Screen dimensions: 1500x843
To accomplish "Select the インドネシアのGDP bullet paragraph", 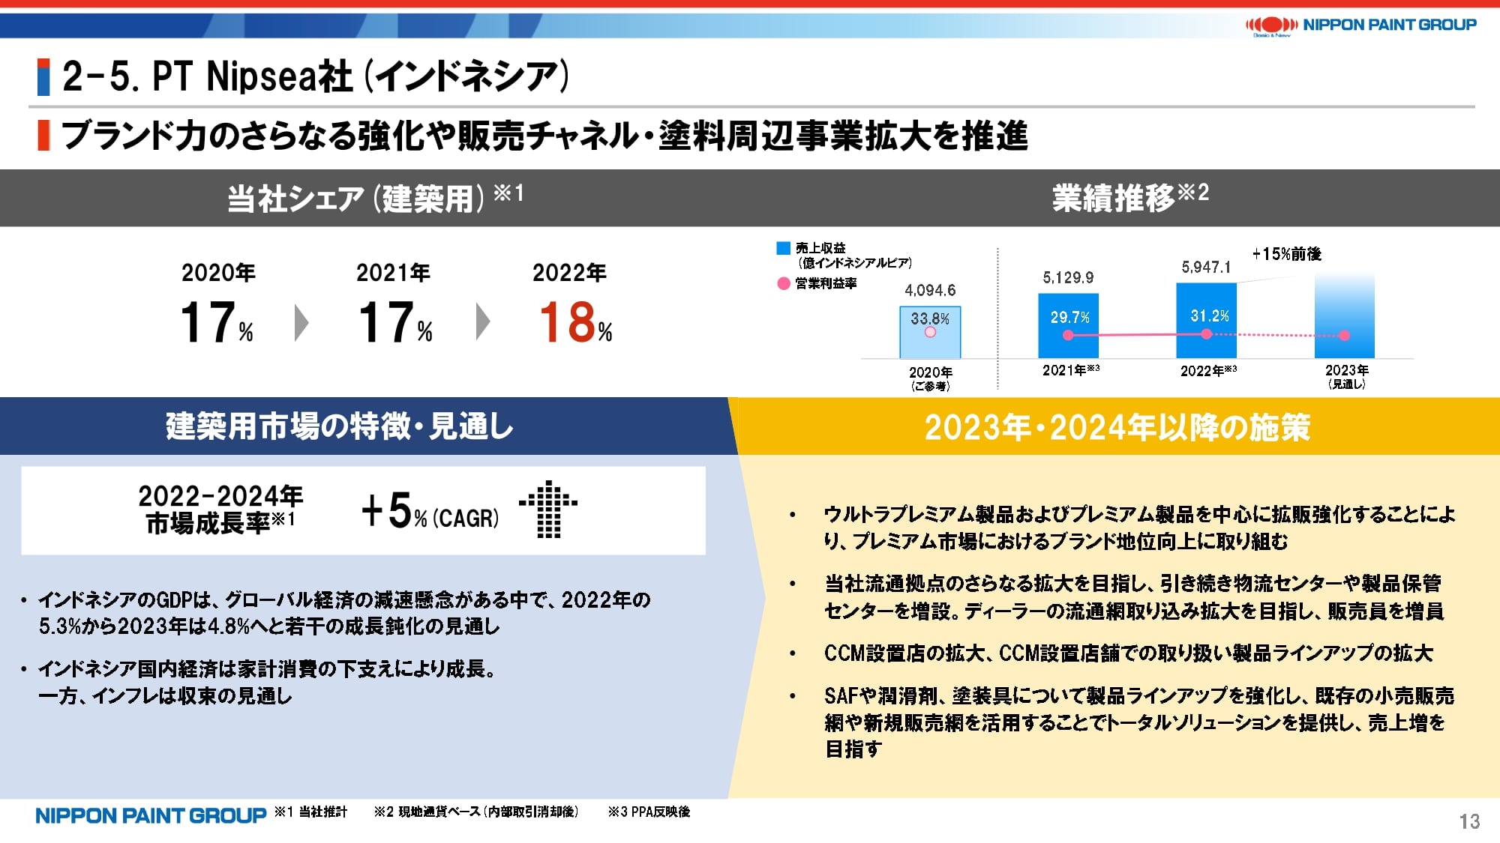I will pos(344,613).
